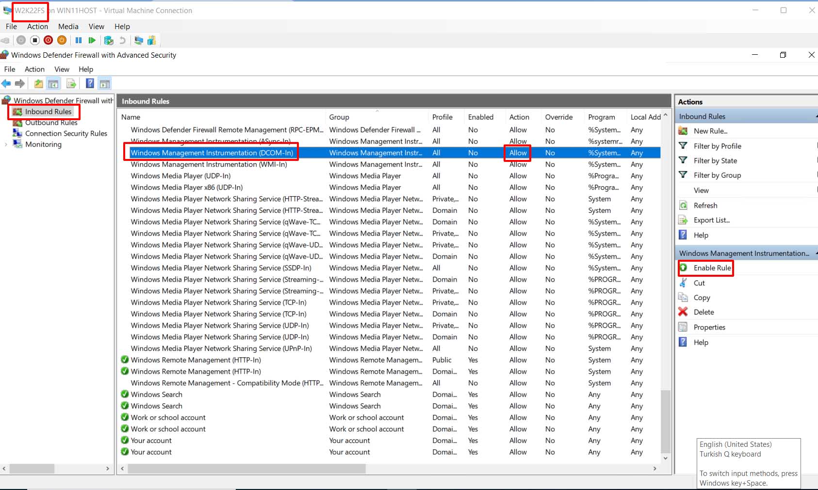Click Help below Properties in the Actions pane
This screenshot has width=818, height=490.
click(x=701, y=342)
